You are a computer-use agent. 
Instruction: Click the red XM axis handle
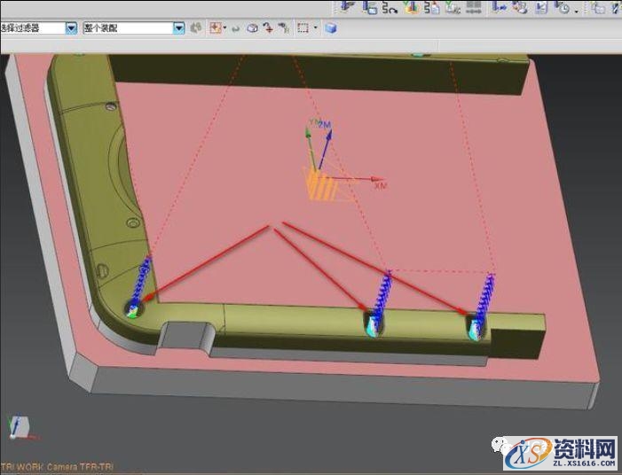(372, 178)
